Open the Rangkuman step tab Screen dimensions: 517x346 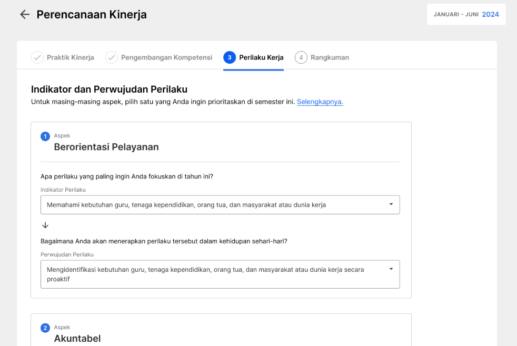pos(330,57)
